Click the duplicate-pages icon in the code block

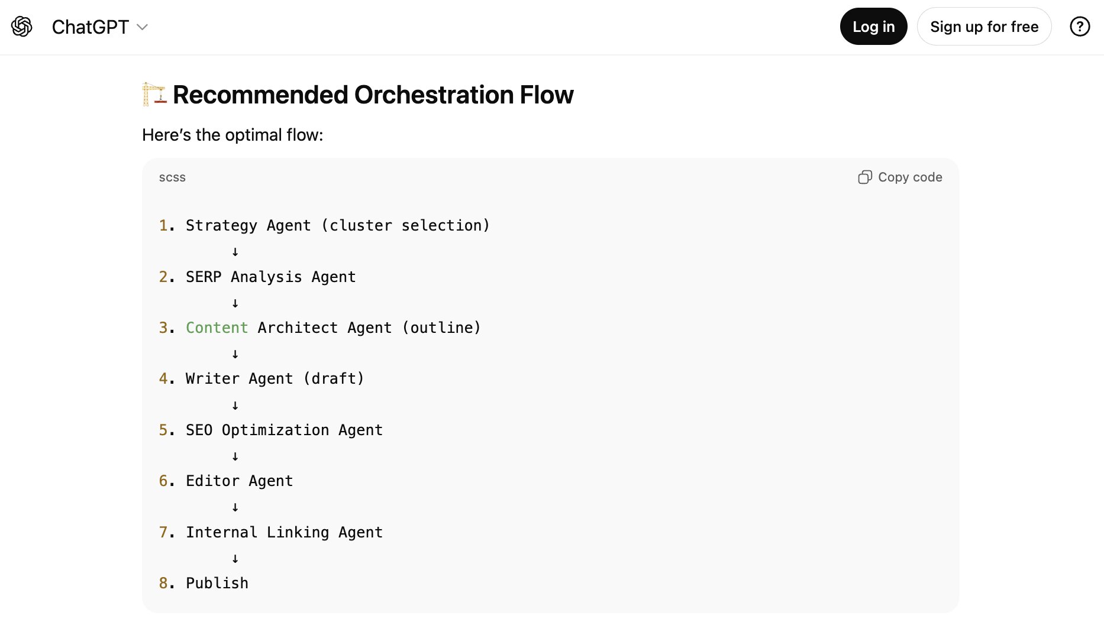tap(866, 177)
